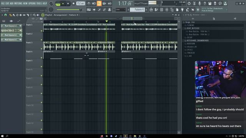Click the Playlist vertical scroll down arrow

point(179,133)
